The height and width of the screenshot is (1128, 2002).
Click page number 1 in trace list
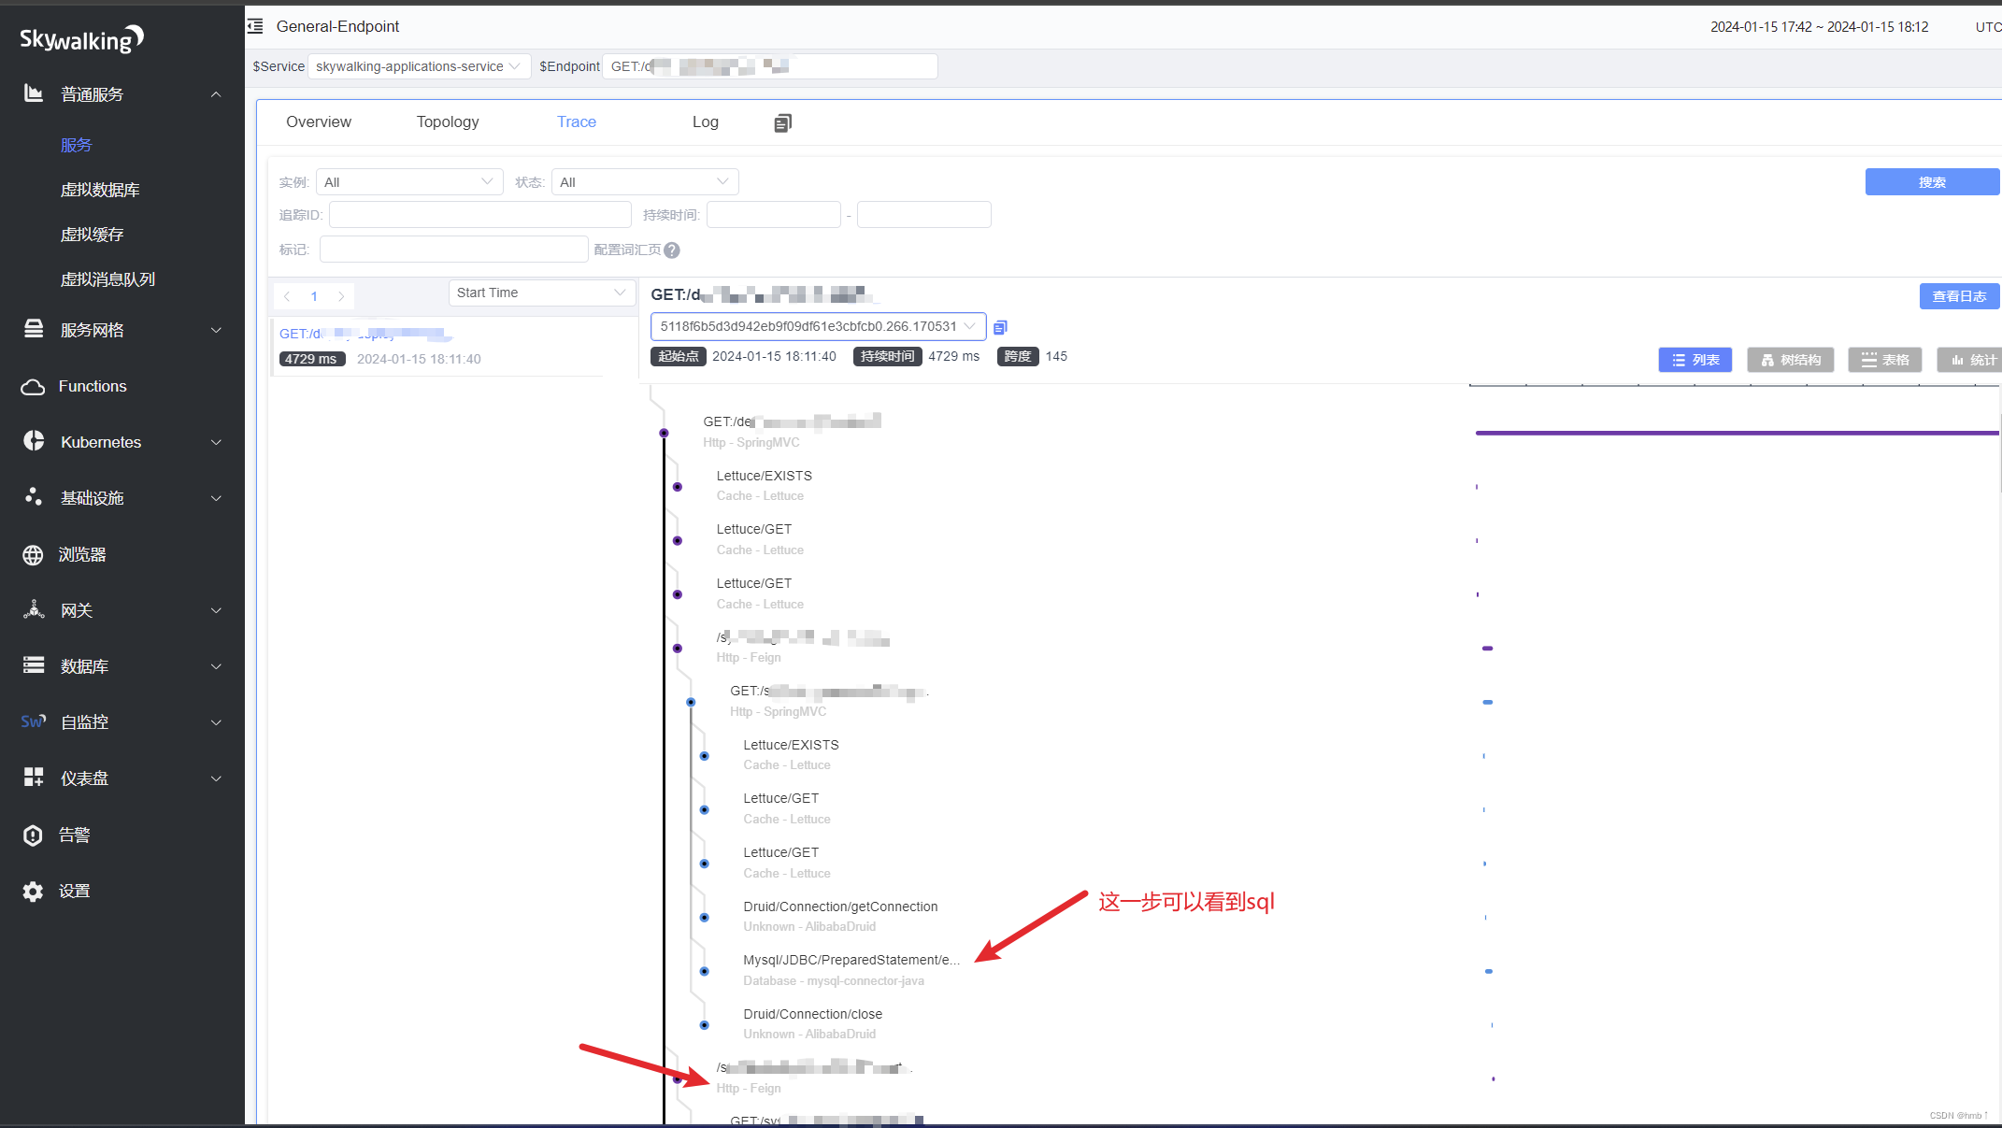pyautogui.click(x=314, y=296)
